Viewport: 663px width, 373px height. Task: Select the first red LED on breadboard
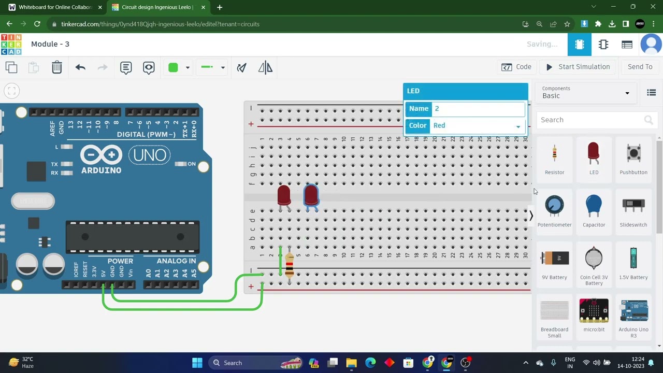[x=284, y=197]
